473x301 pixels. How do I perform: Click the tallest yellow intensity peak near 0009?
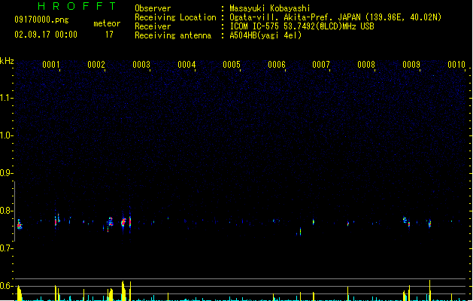click(430, 290)
